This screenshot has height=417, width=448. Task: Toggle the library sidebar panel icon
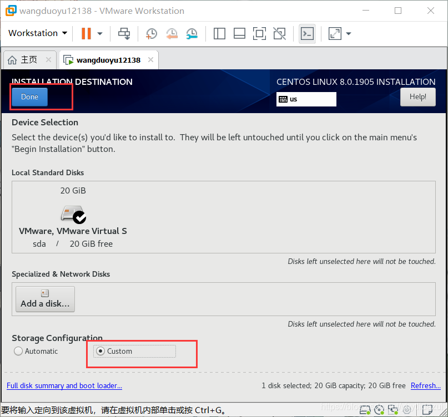[219, 33]
